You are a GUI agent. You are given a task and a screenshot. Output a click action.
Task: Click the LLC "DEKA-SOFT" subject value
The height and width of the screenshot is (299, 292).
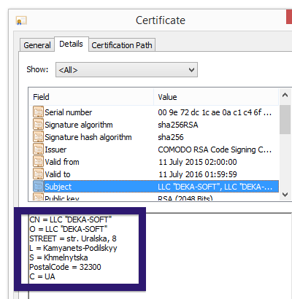coord(215,187)
